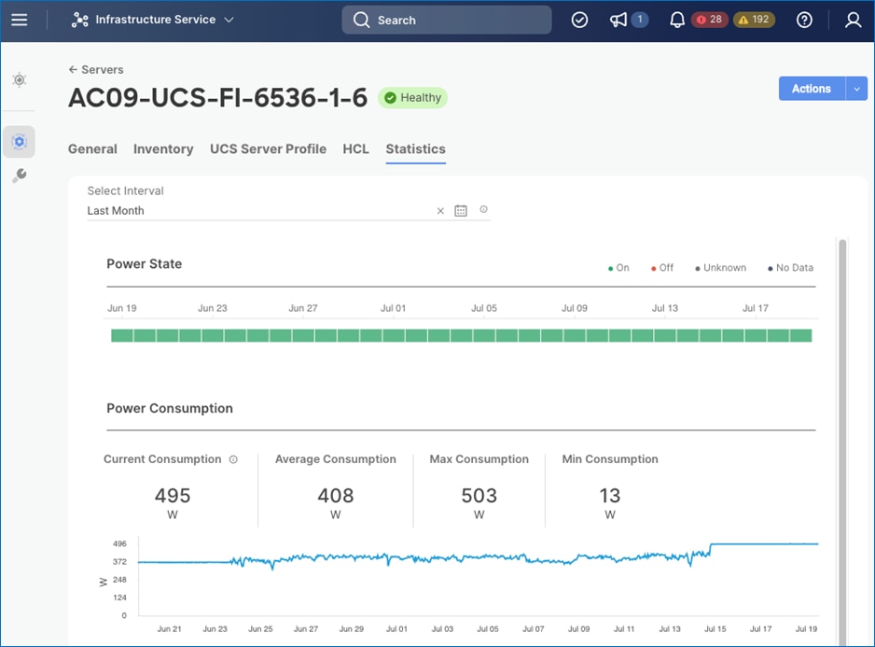The width and height of the screenshot is (875, 647).
Task: Click into the Search field
Action: click(447, 21)
